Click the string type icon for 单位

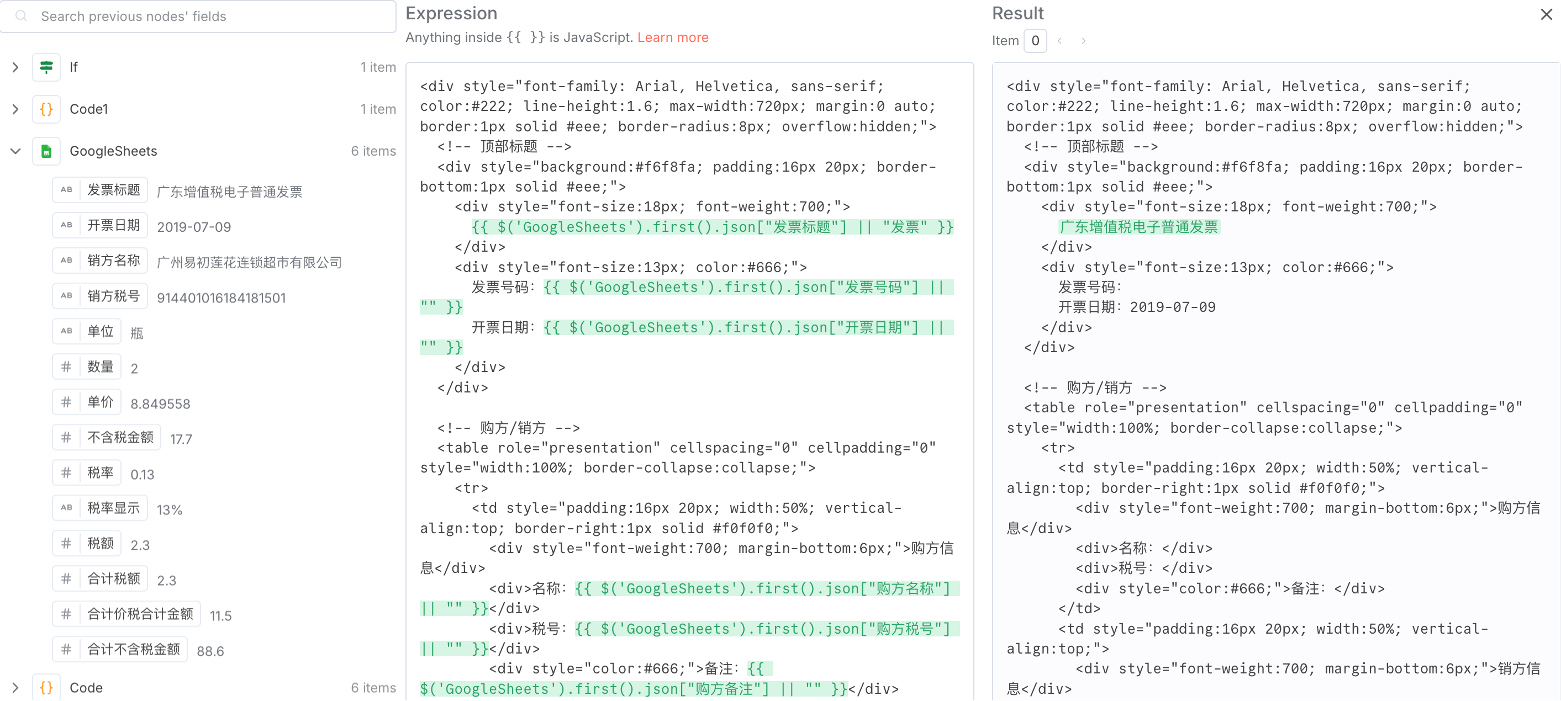coord(67,331)
